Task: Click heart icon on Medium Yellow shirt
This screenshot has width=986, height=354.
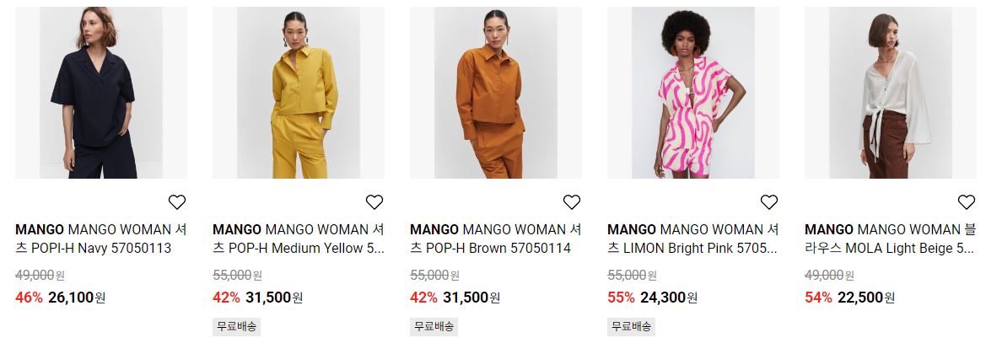Action: click(x=374, y=201)
